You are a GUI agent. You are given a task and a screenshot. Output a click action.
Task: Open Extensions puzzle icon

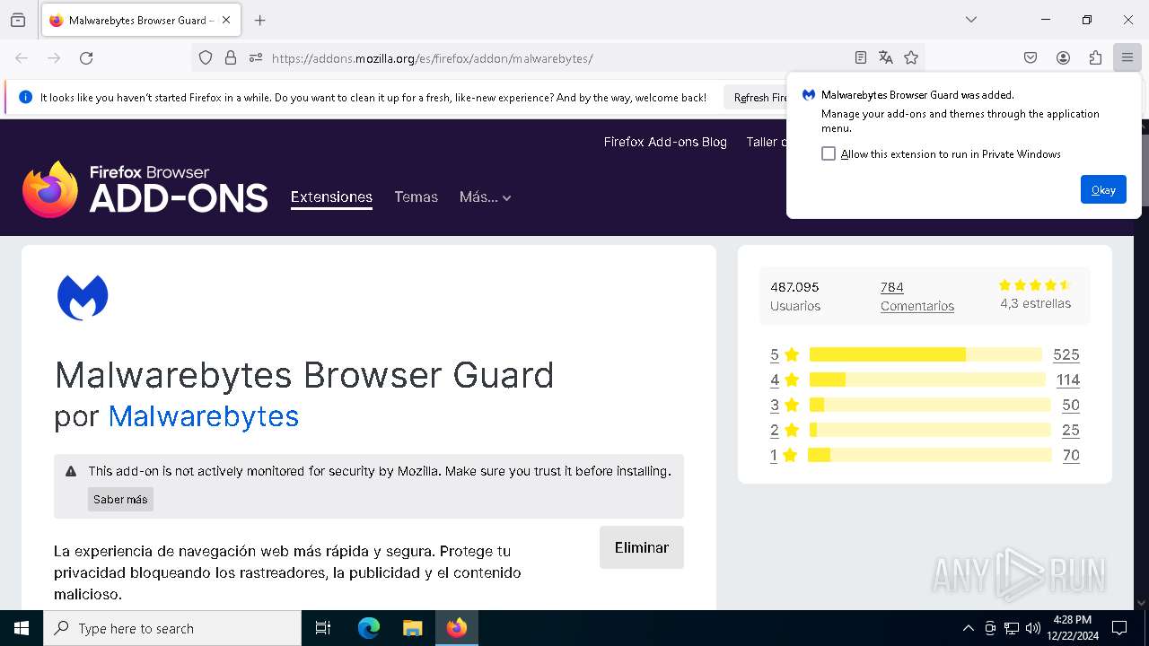tap(1095, 57)
